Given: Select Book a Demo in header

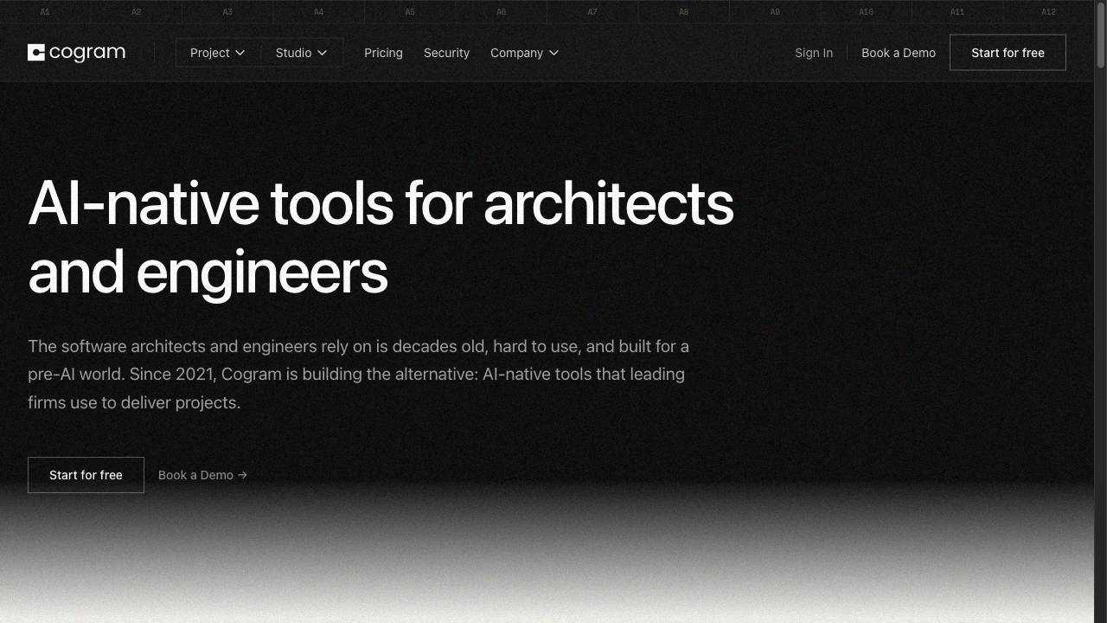Looking at the screenshot, I should click(899, 53).
